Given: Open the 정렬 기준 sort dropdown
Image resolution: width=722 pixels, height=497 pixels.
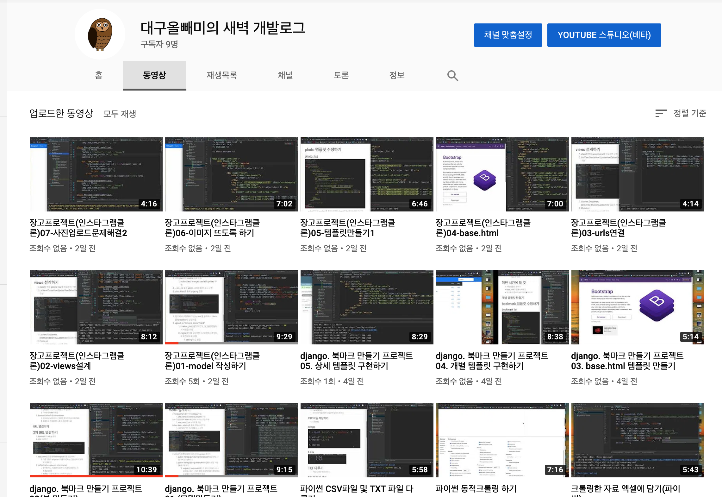Looking at the screenshot, I should pyautogui.click(x=690, y=113).
